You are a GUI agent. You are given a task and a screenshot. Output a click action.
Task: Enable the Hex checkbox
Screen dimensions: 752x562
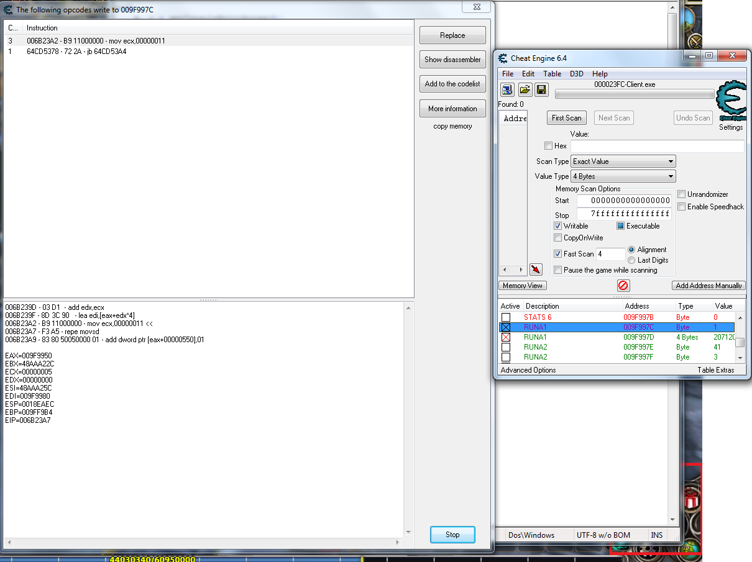548,146
